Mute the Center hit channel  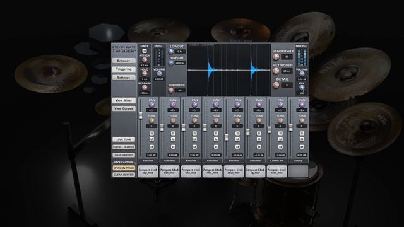pyautogui.click(x=280, y=139)
